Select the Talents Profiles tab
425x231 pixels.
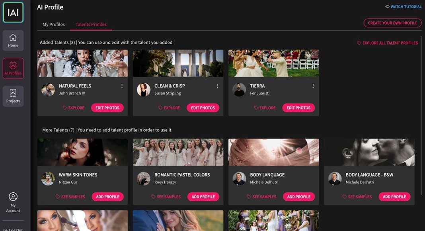coord(91,24)
